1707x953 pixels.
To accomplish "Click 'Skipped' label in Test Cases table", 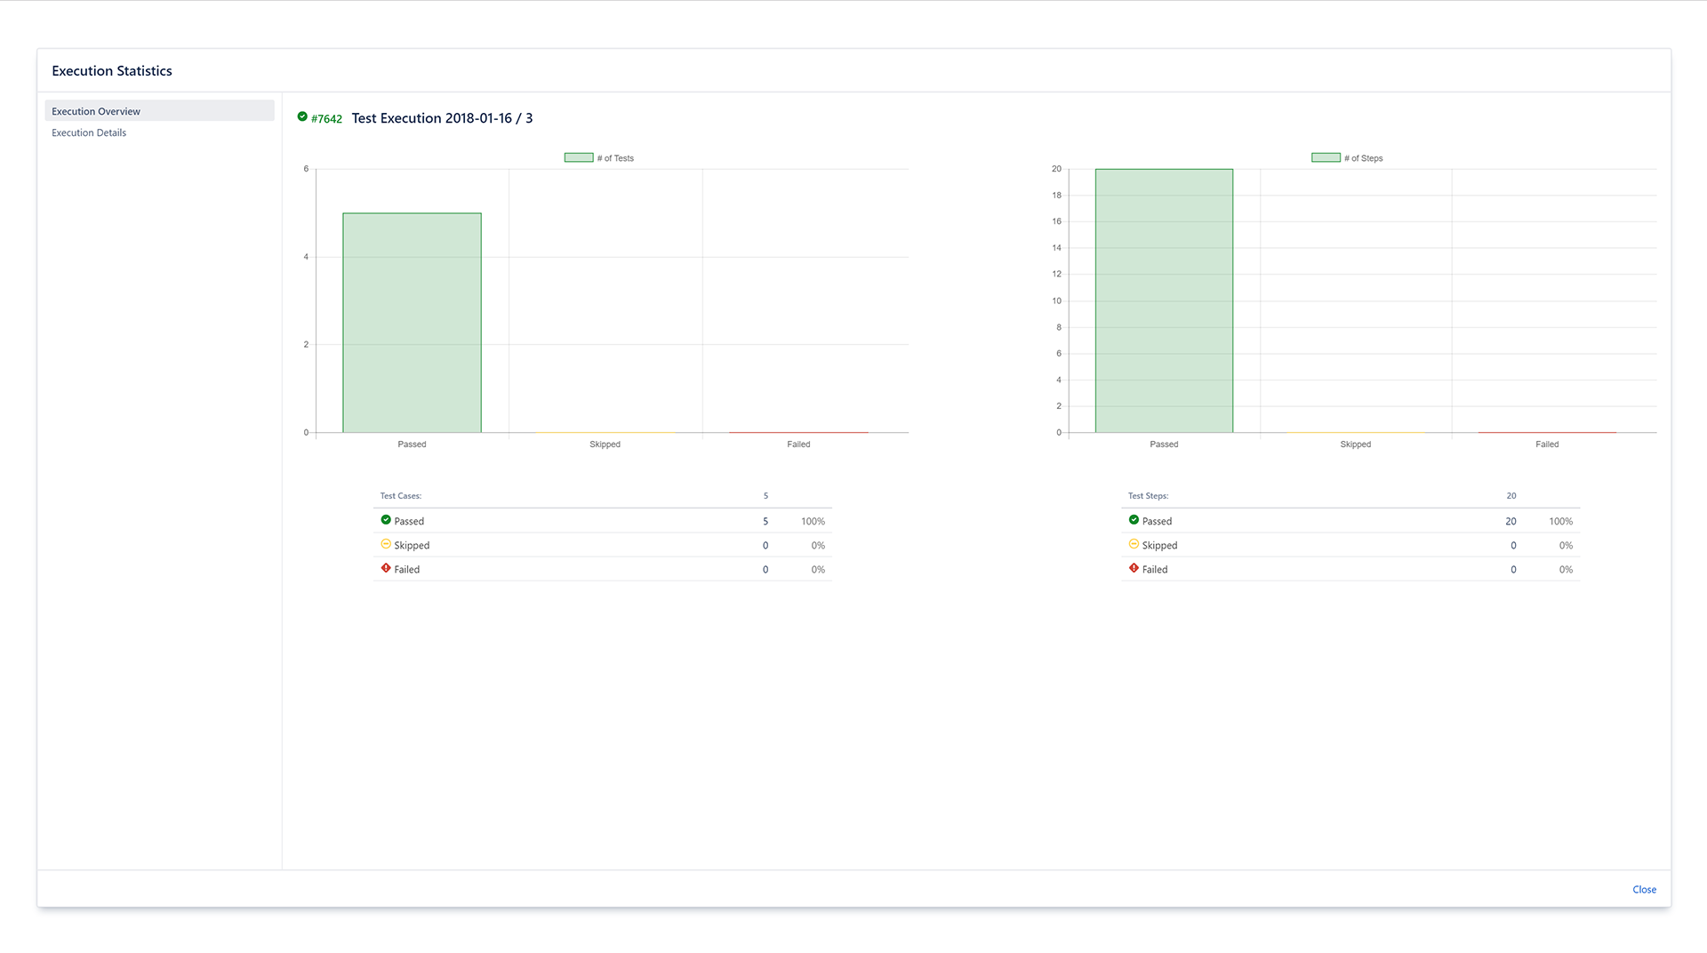I will point(412,546).
